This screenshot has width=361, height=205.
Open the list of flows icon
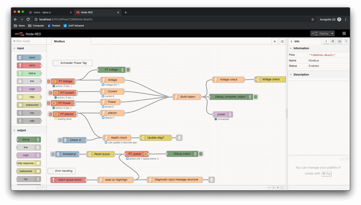pyautogui.click(x=282, y=41)
